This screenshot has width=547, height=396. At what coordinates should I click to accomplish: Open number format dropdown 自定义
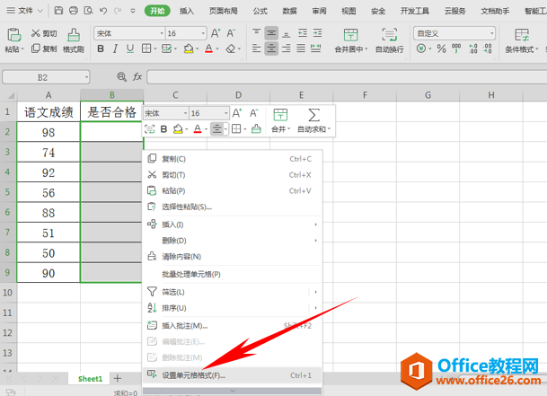click(492, 33)
